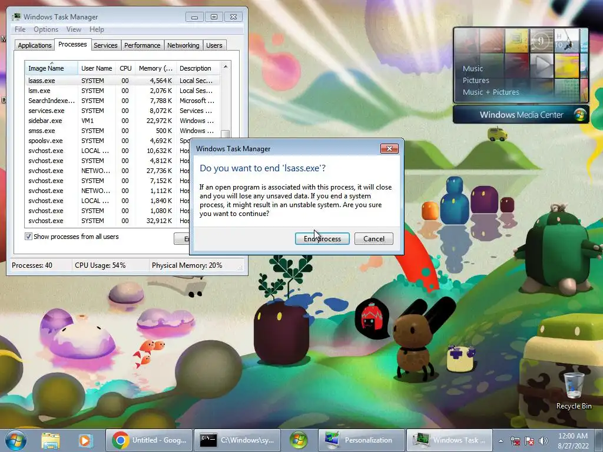
Task: Click the play thumbnail in Media Center gadget
Action: (x=542, y=65)
